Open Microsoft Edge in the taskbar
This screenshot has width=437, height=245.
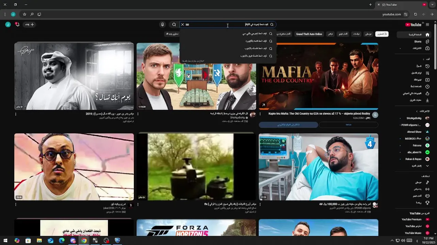[62, 241]
